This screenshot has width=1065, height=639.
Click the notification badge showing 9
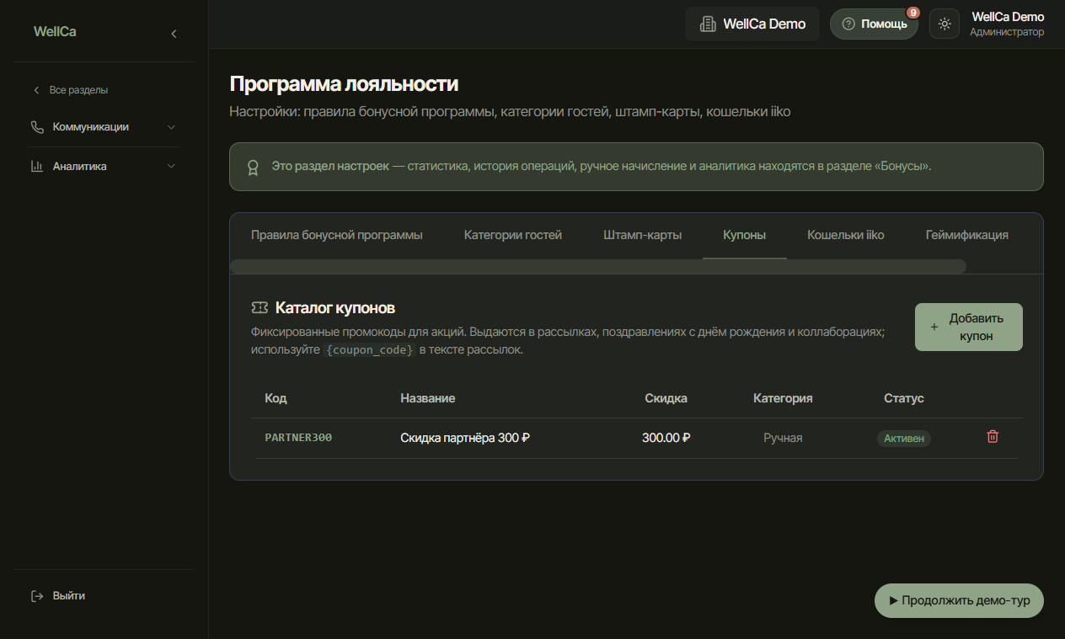click(912, 13)
